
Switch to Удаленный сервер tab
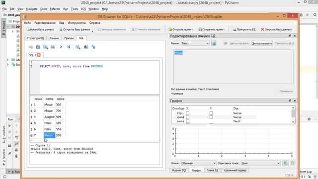[x=235, y=170]
